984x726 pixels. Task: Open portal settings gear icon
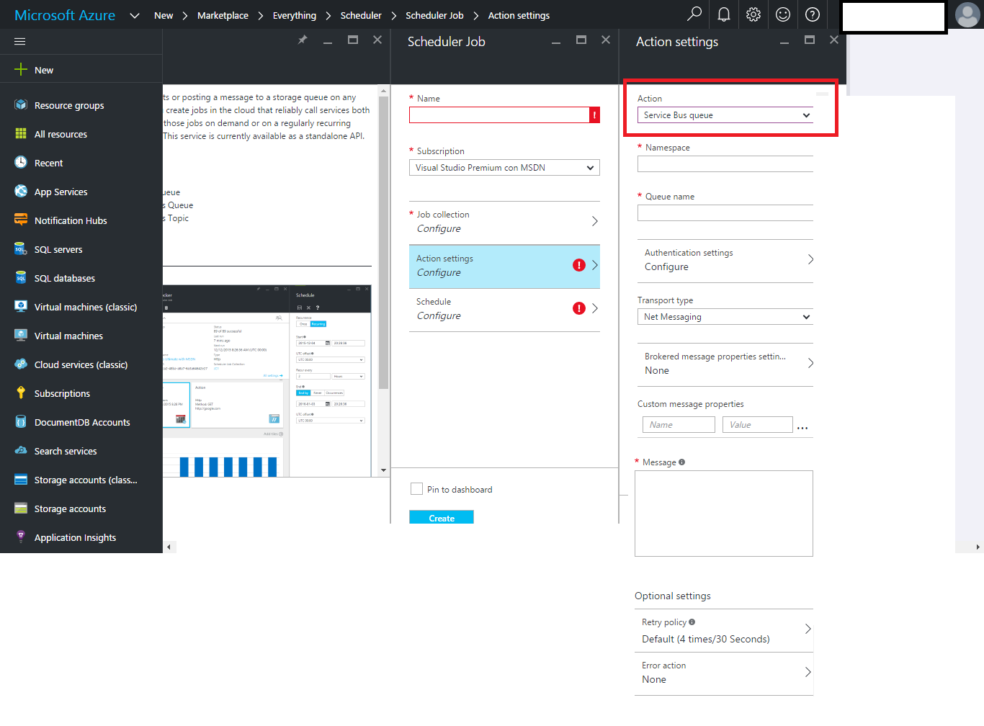(753, 14)
